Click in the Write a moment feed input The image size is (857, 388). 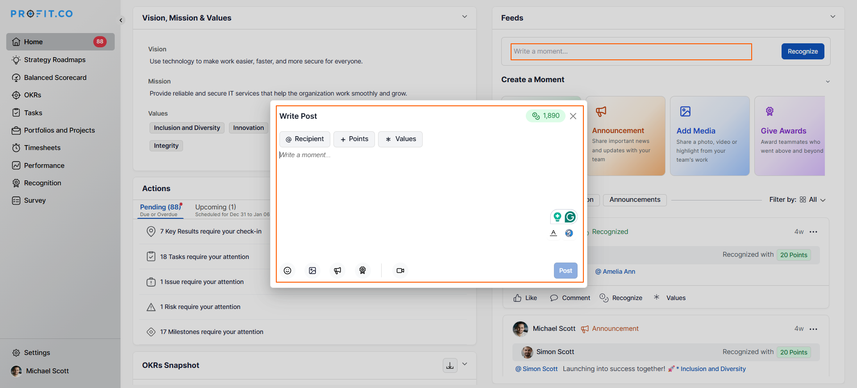(x=631, y=51)
